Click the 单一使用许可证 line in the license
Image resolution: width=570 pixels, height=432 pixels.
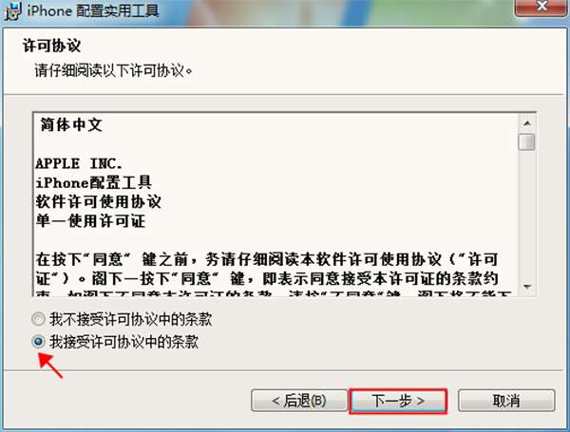point(91,221)
